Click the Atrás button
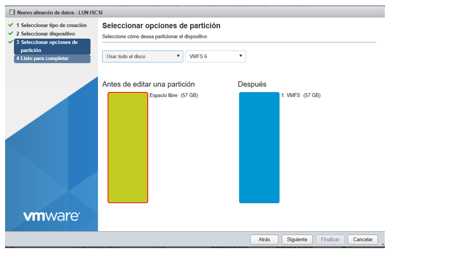Viewport: 464px width, 261px height. point(264,239)
